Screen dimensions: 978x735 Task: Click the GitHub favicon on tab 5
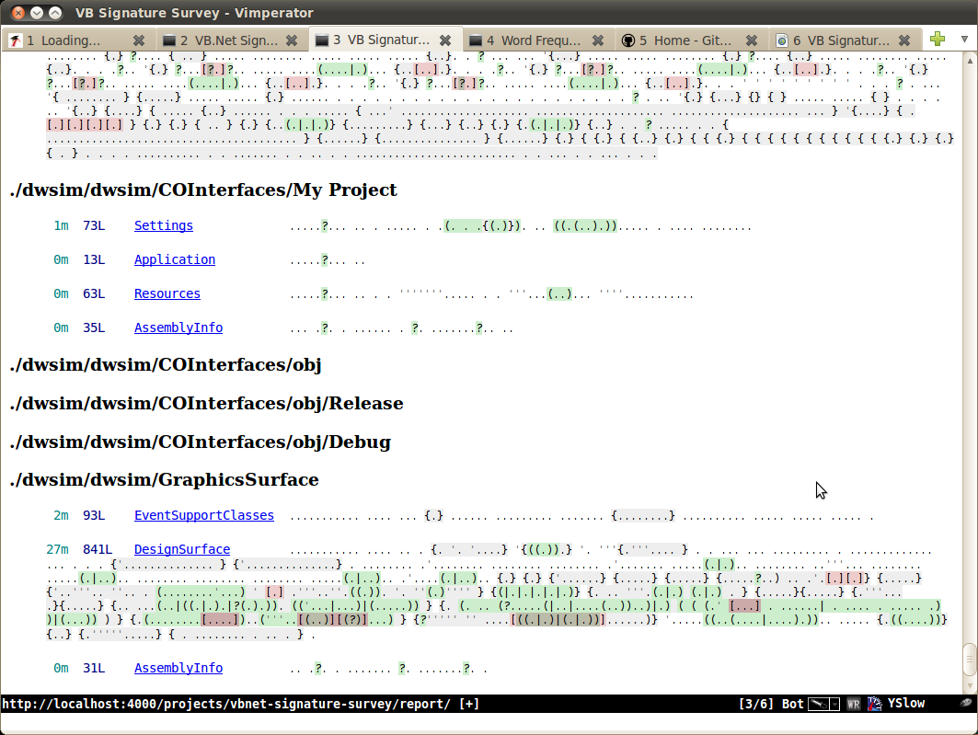tap(628, 40)
